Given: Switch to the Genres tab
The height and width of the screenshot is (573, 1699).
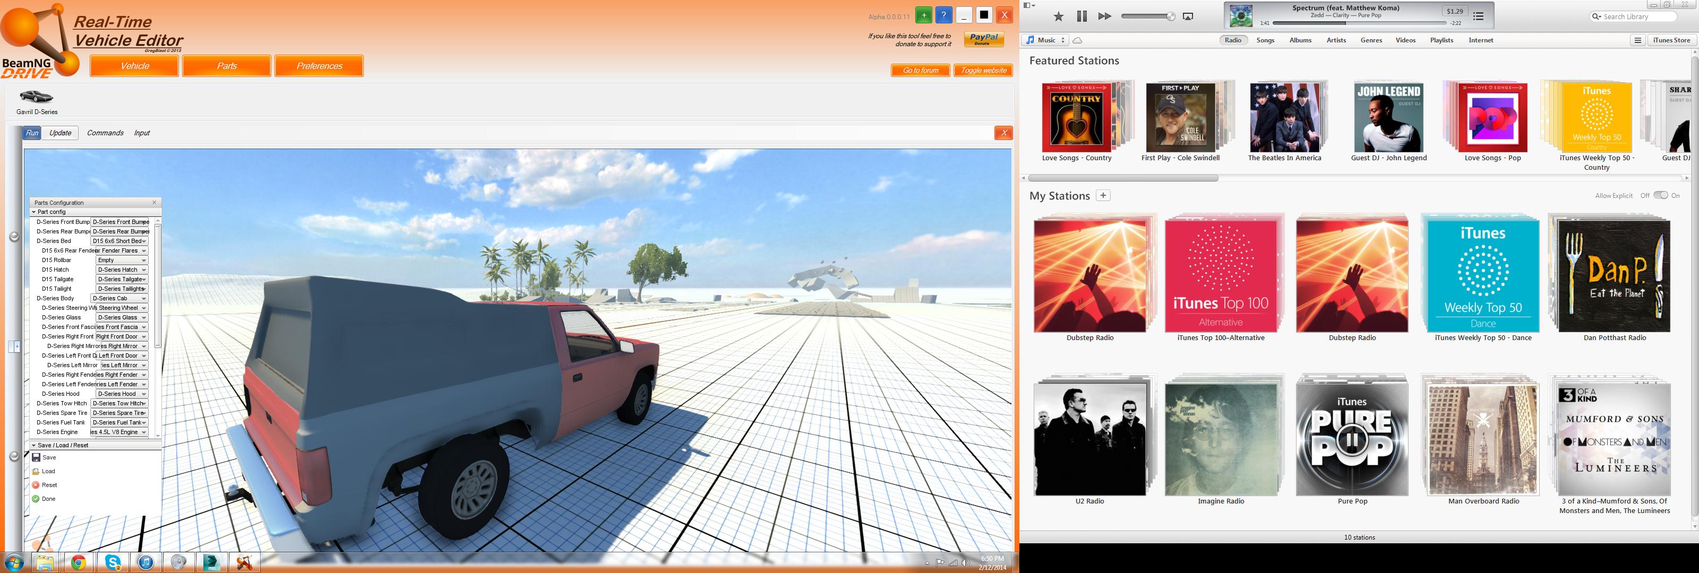Looking at the screenshot, I should click(1371, 40).
